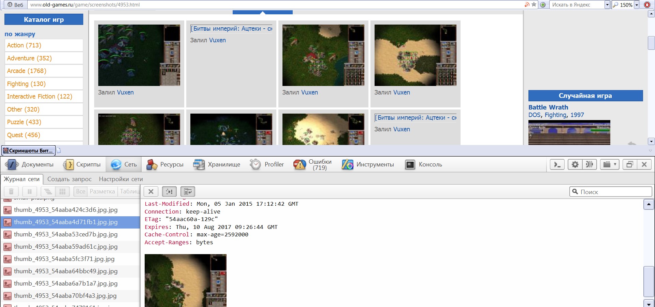Viewport: 655px width, 307px height.
Task: Select request thumb_4953_54aaba64bbc49.jpg.jpg
Action: pyautogui.click(x=70, y=271)
